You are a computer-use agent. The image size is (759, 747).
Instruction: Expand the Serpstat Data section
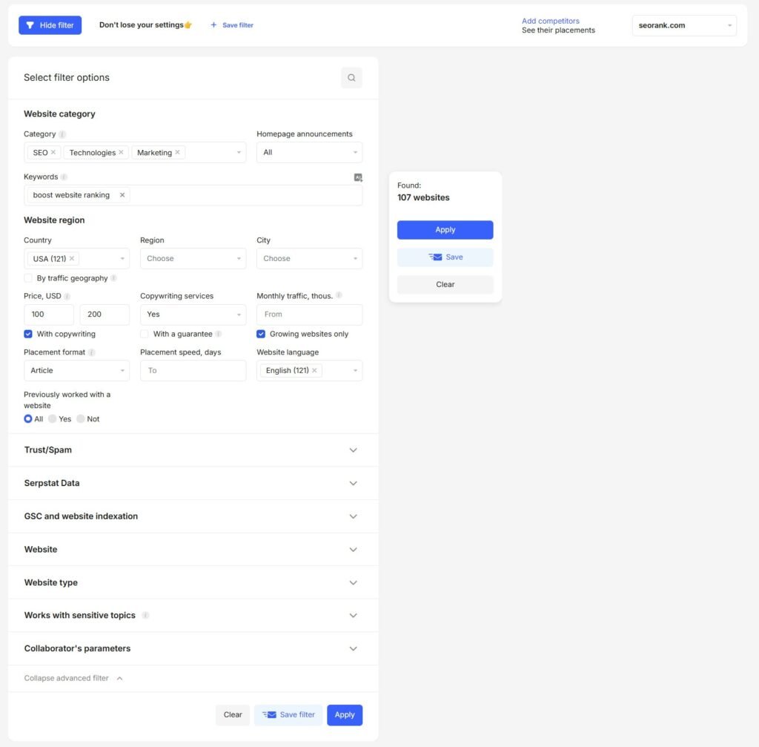tap(193, 483)
